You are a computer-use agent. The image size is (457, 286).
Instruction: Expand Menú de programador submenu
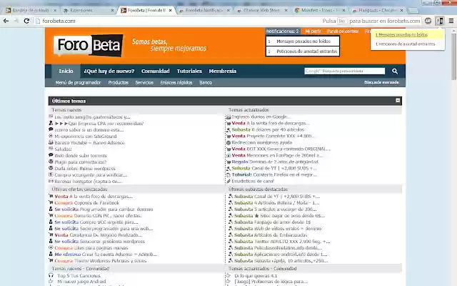click(78, 83)
